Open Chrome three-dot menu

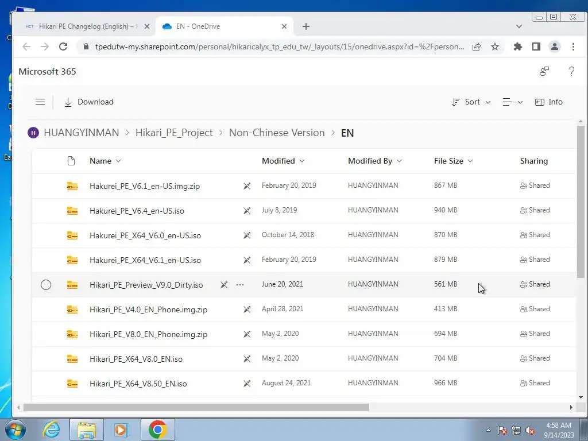[x=573, y=47]
